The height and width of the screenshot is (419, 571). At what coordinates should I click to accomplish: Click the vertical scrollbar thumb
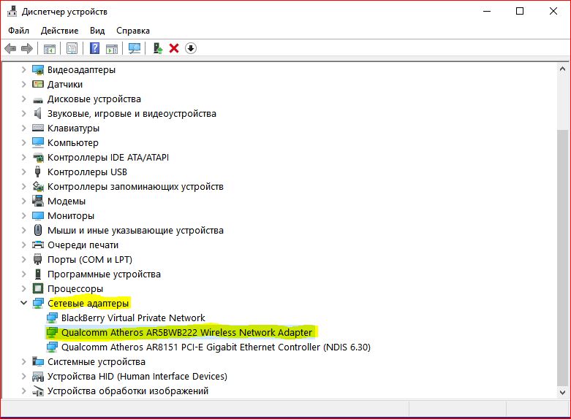pos(562,258)
